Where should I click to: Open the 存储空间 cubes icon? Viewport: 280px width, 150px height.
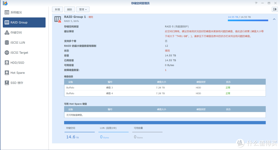pyautogui.click(x=7, y=32)
